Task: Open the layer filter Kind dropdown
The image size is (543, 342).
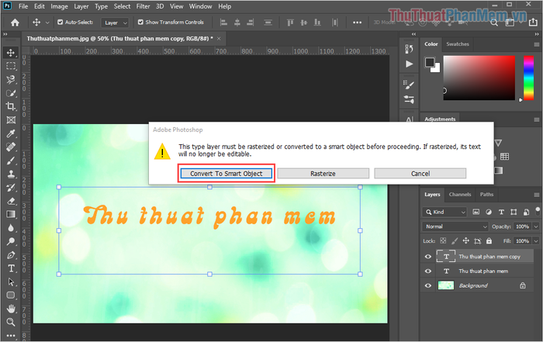Action: point(444,212)
